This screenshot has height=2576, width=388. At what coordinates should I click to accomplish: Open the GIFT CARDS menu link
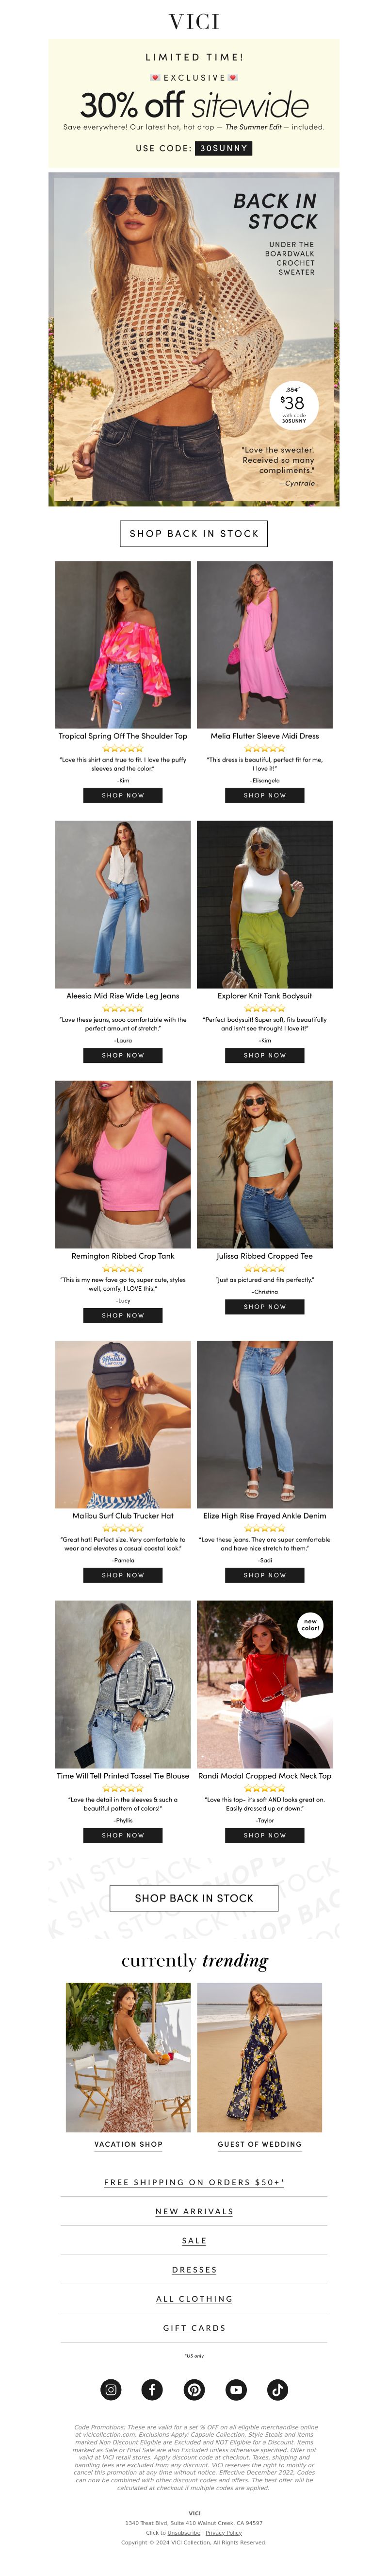[194, 2327]
